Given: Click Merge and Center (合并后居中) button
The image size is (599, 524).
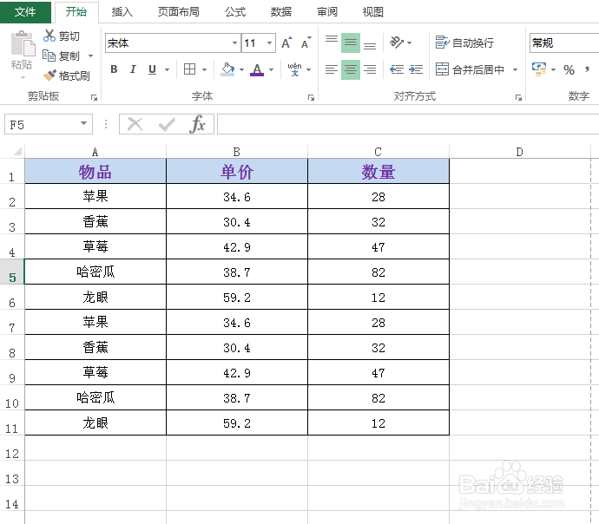Looking at the screenshot, I should coord(470,69).
